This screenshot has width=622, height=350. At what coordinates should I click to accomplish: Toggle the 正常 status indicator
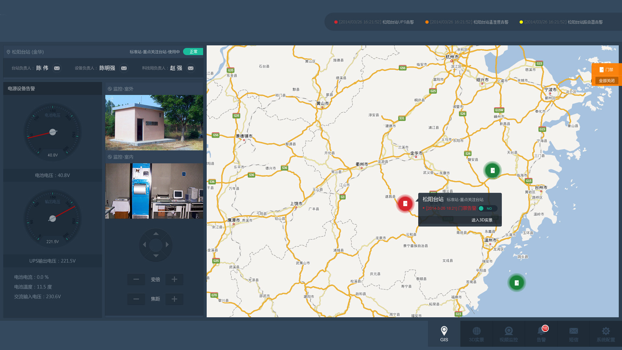click(x=193, y=52)
